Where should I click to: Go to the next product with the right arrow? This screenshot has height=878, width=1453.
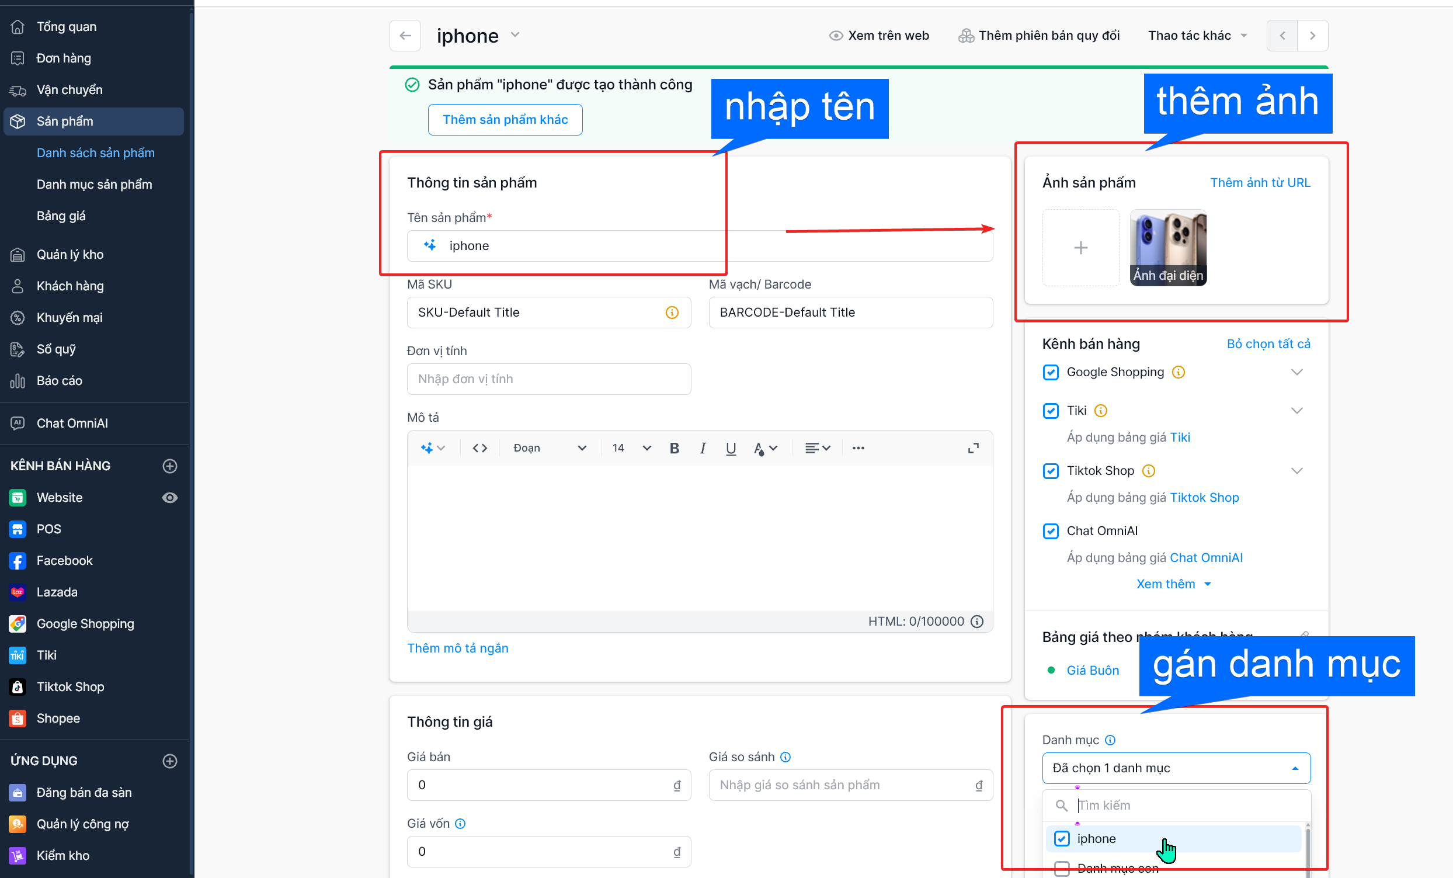(1312, 36)
